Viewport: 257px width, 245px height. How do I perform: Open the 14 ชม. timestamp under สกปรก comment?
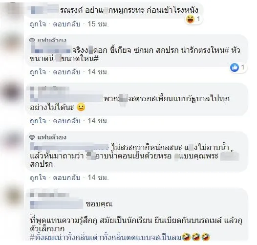pyautogui.click(x=98, y=178)
